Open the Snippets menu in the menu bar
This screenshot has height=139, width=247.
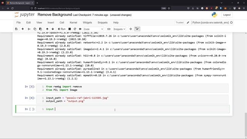[x=102, y=22]
